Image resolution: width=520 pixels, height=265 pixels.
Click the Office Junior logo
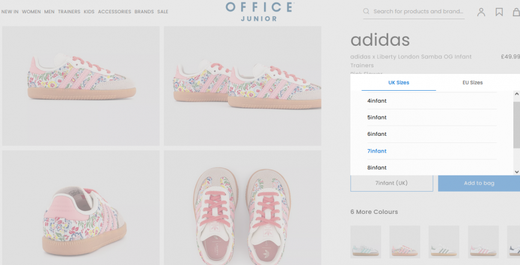(x=260, y=11)
